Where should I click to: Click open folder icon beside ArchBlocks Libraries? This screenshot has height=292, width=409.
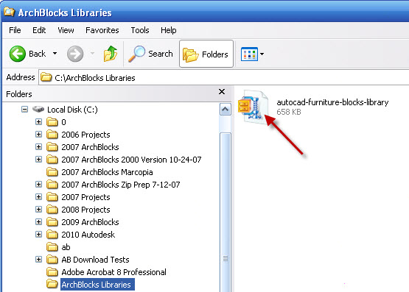[52, 284]
